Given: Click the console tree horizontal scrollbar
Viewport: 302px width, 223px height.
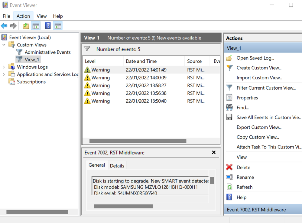Looking at the screenshot, I should point(37,212).
